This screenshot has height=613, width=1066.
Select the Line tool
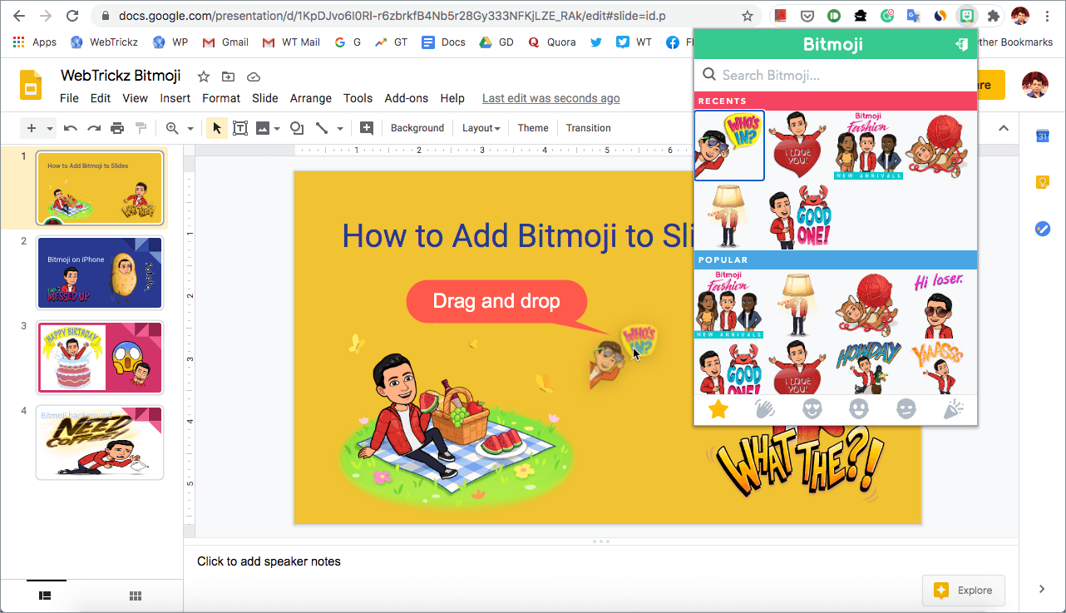322,128
